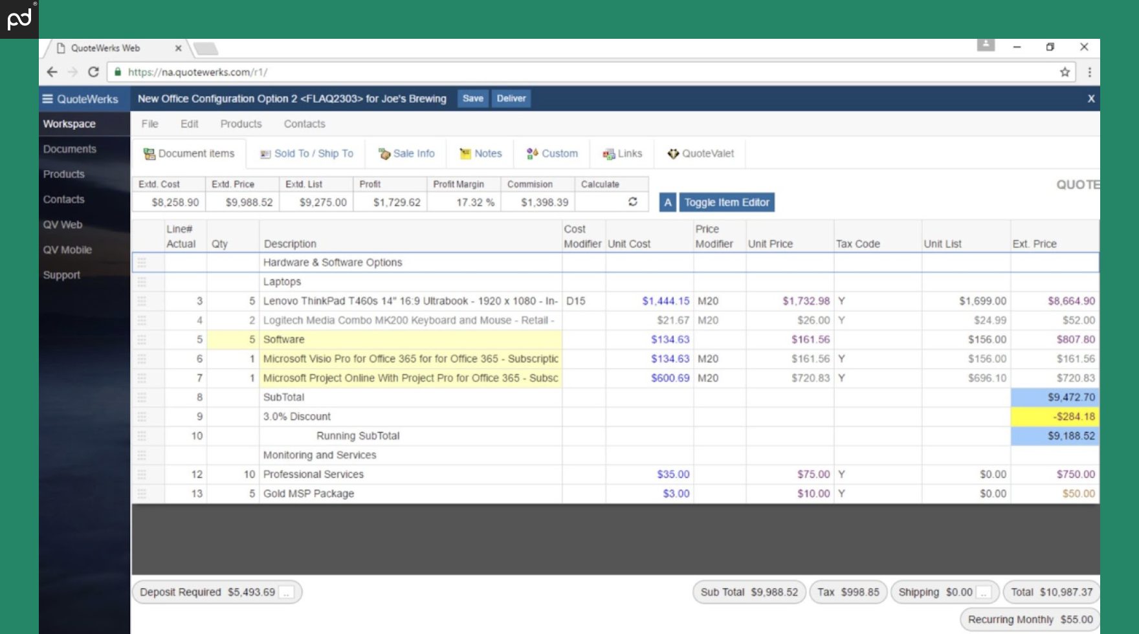Click the drag handle for the Microsoft Project Online row
The height and width of the screenshot is (634, 1139).
click(x=142, y=378)
